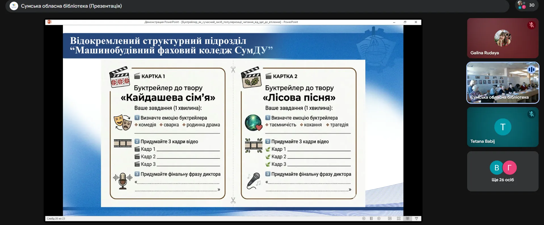
Task: Click the forest orb with heart icon
Action: point(253,123)
